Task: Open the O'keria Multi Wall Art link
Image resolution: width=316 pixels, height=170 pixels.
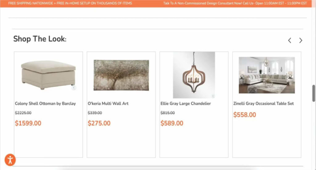Action: (108, 104)
